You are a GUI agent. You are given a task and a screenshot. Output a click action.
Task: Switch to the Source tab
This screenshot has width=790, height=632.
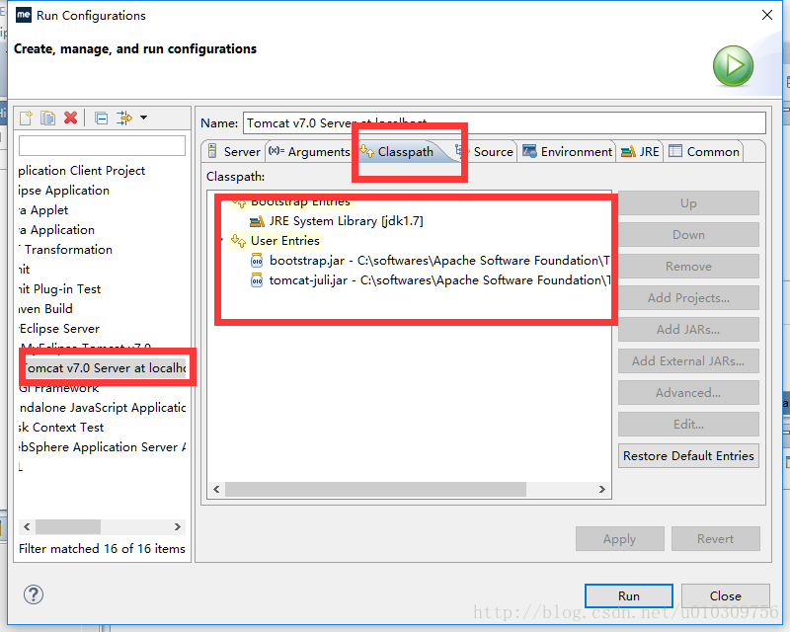(484, 152)
